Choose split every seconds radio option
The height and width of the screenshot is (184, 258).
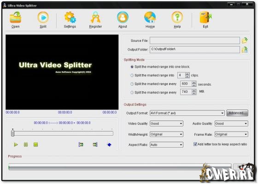pyautogui.click(x=132, y=84)
